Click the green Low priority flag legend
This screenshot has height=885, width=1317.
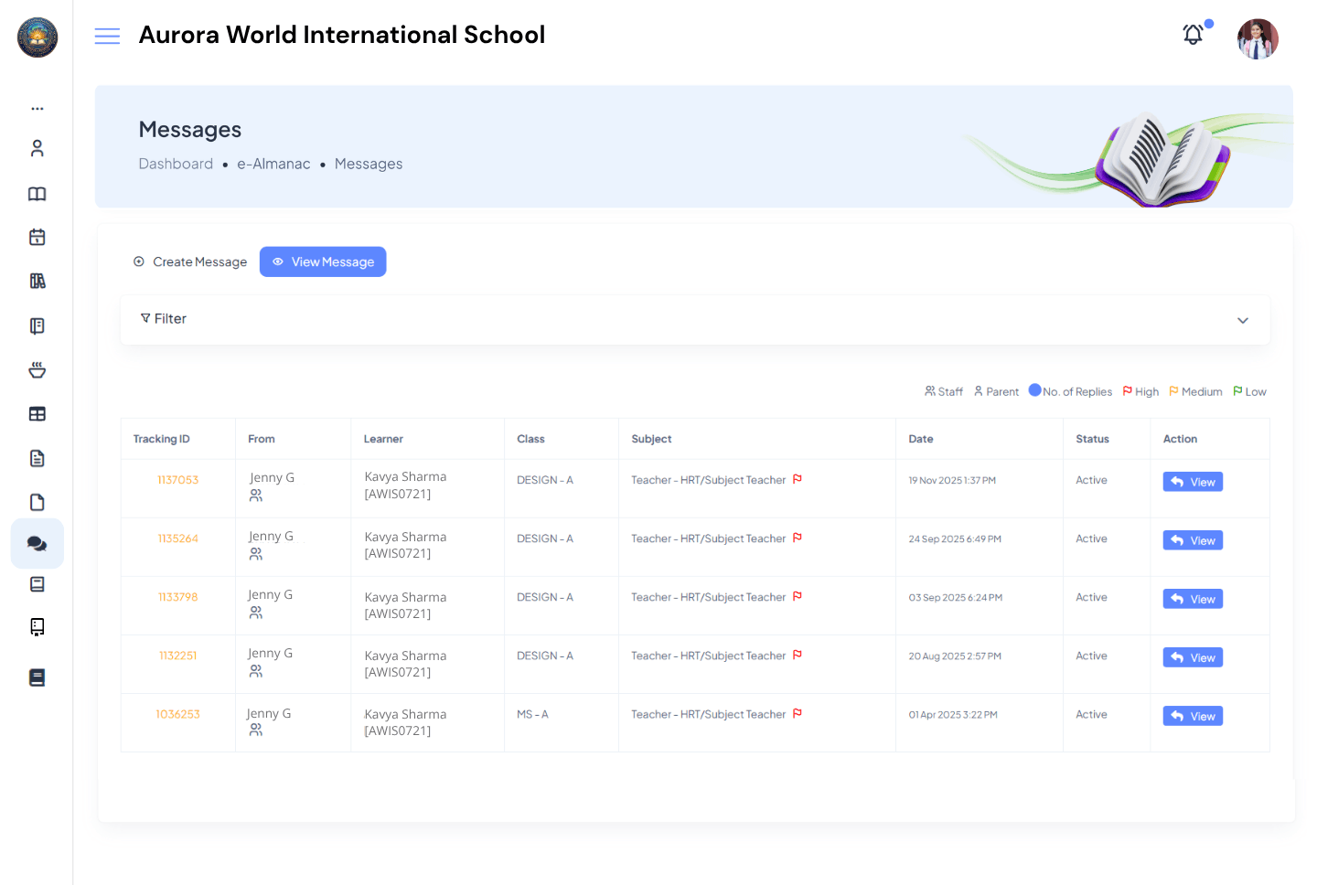pyautogui.click(x=1238, y=390)
